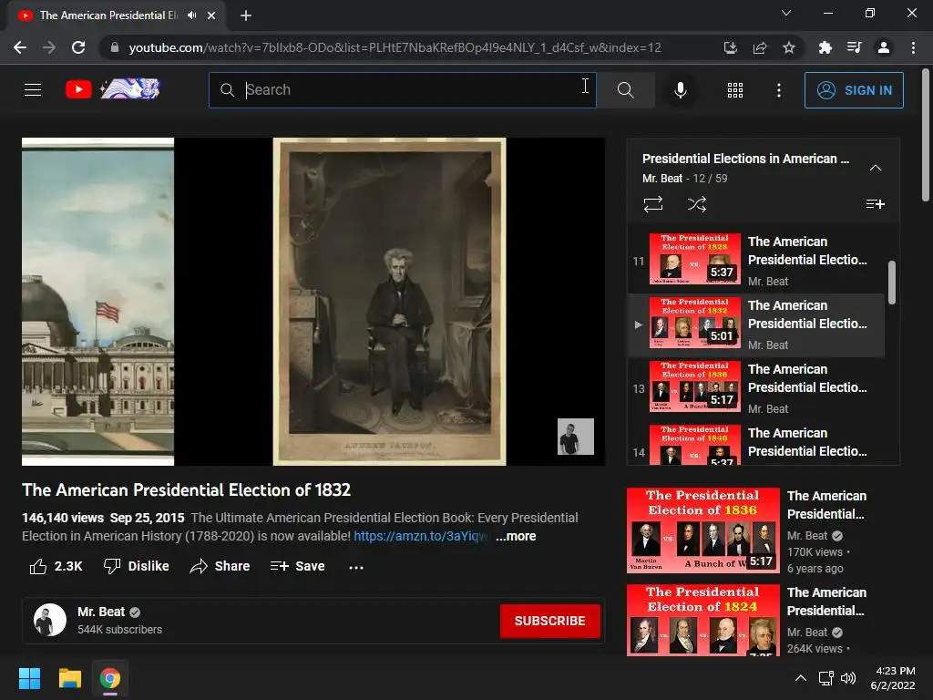Screen dimensions: 933x700
Task: Open the YouTube guide hamburger menu
Action: pos(33,90)
